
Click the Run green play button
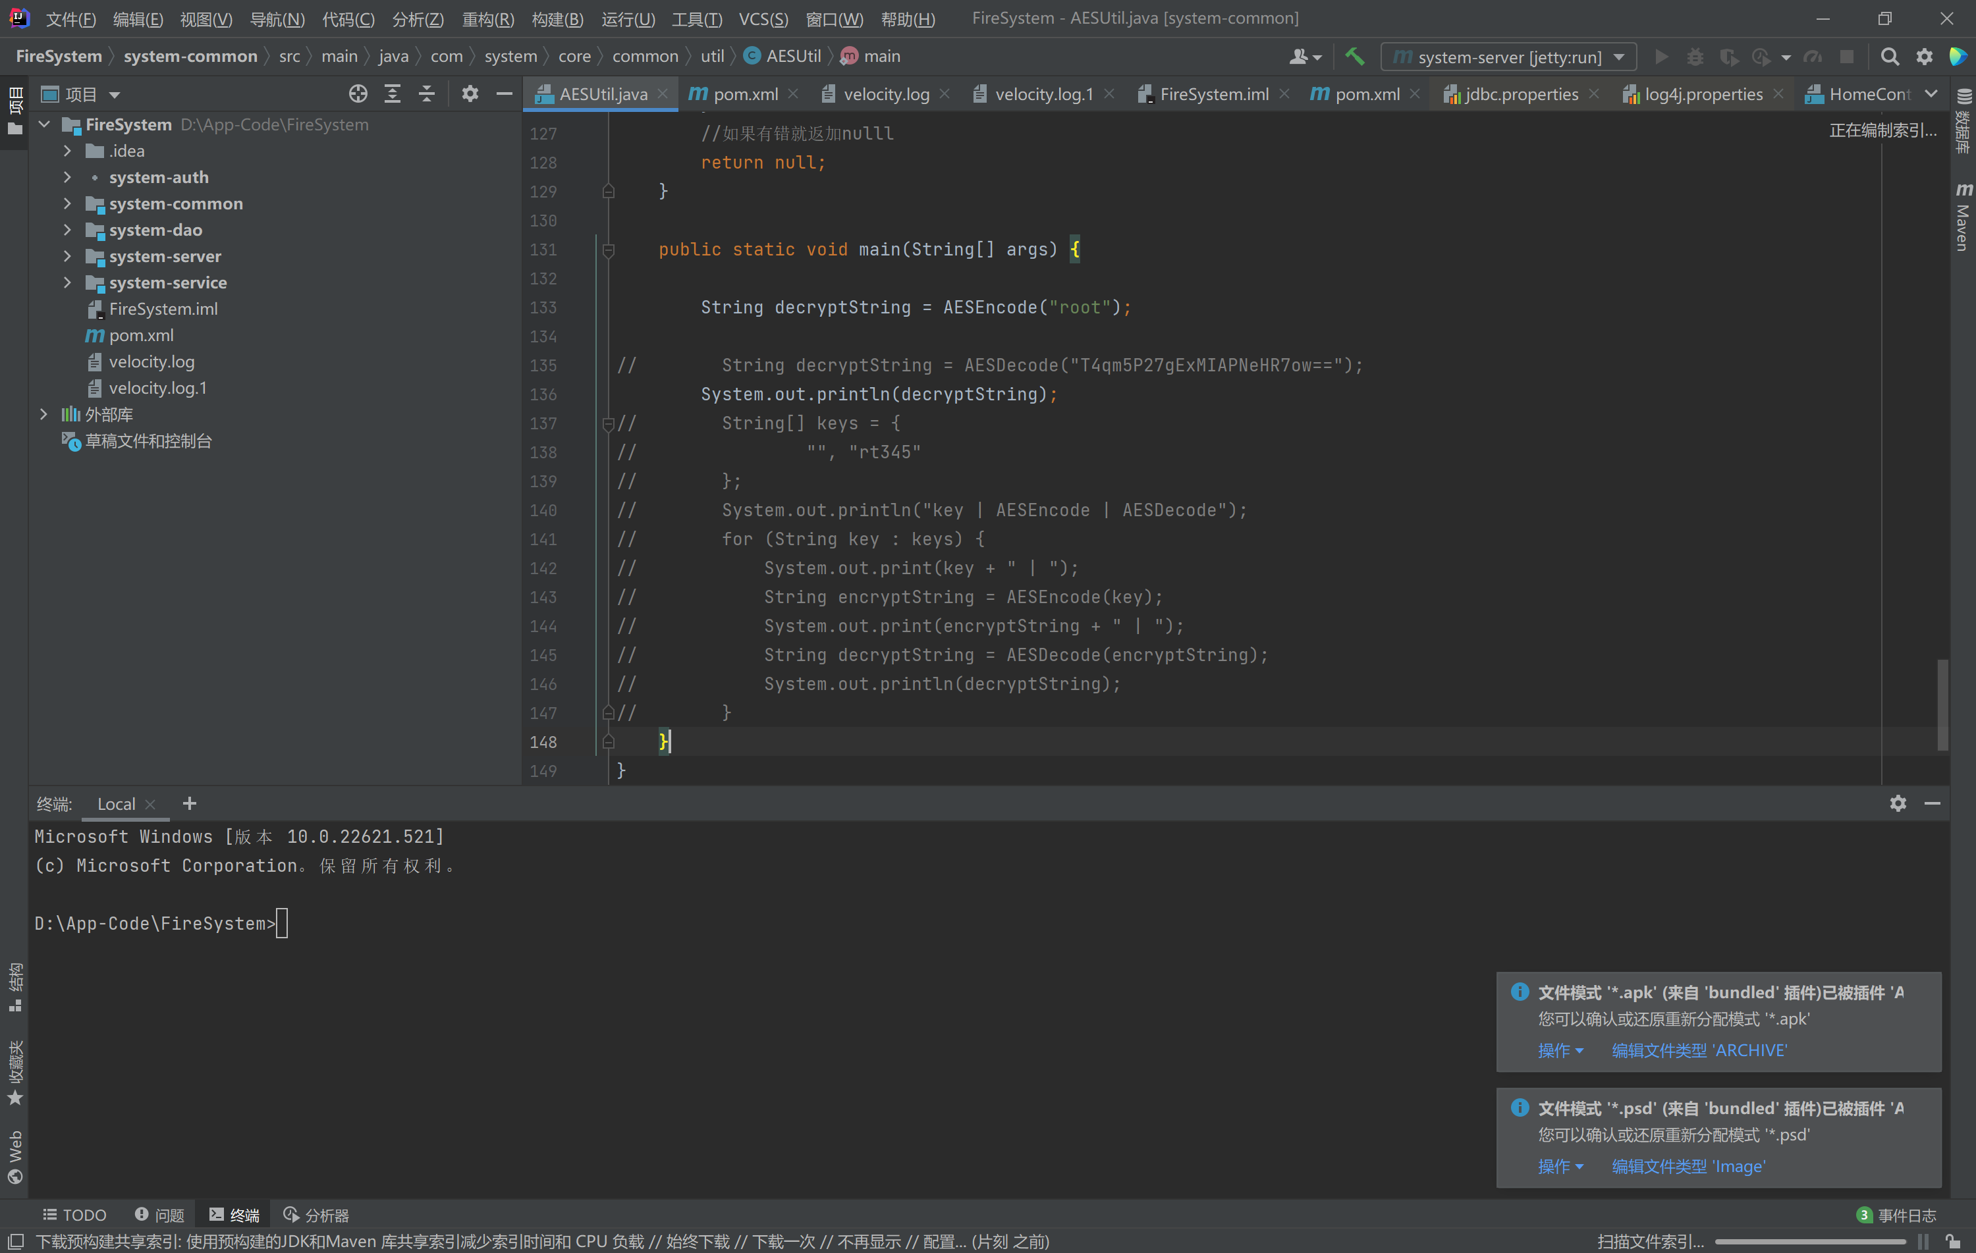(x=1661, y=57)
